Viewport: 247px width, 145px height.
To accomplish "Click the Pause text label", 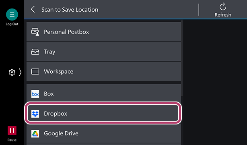I will (x=12, y=140).
